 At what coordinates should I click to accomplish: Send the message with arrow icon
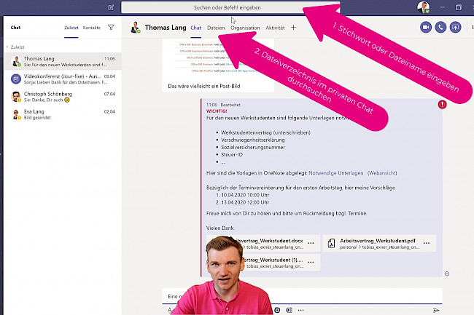pos(436,309)
